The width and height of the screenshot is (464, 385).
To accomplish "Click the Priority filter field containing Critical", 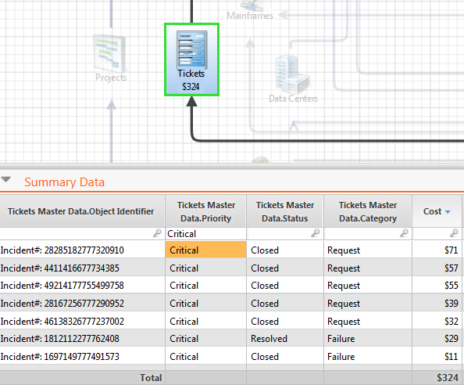I will (x=205, y=233).
